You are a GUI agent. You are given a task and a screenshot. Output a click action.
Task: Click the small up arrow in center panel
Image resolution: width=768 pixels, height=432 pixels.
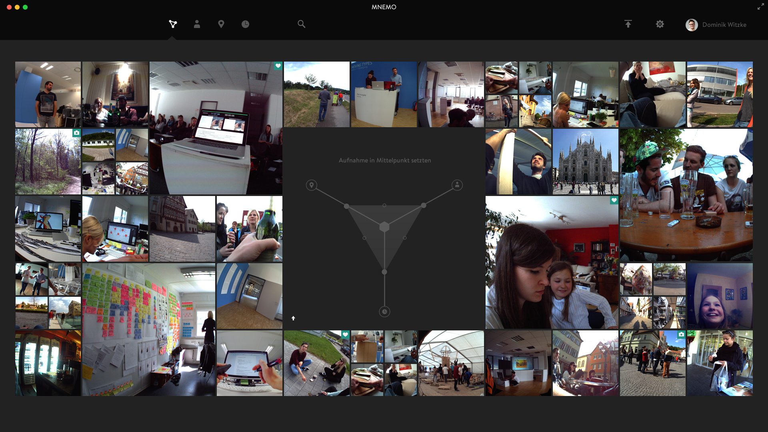[x=293, y=318]
